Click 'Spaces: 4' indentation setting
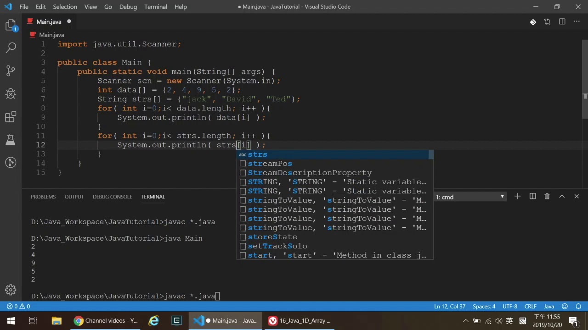588x330 pixels. click(x=484, y=306)
